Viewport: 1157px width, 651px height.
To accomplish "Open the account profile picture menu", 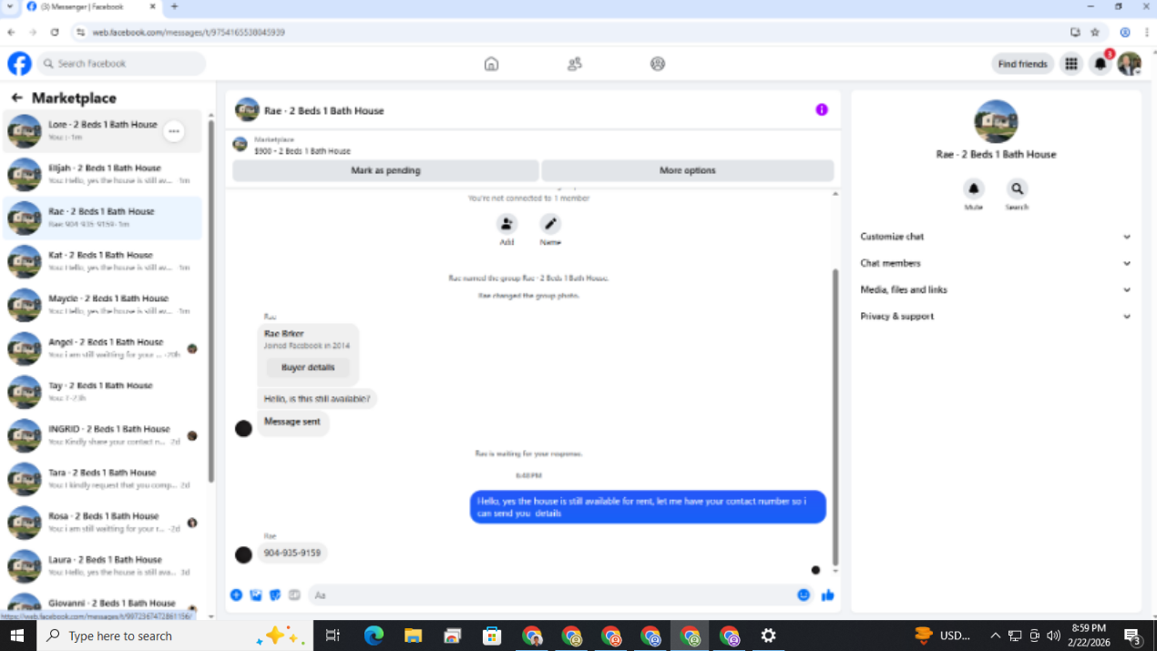I will 1130,64.
